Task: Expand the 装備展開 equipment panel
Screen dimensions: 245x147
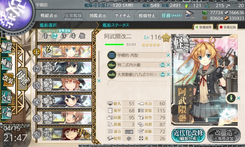Action: tap(204, 27)
